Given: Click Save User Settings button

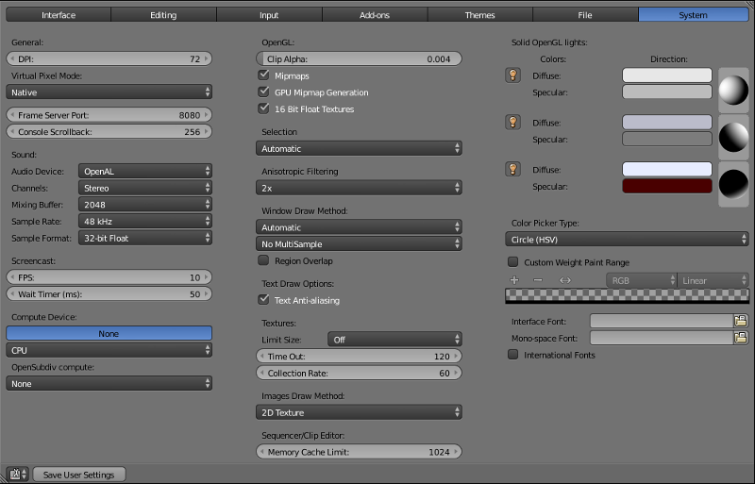Looking at the screenshot, I should [x=79, y=475].
